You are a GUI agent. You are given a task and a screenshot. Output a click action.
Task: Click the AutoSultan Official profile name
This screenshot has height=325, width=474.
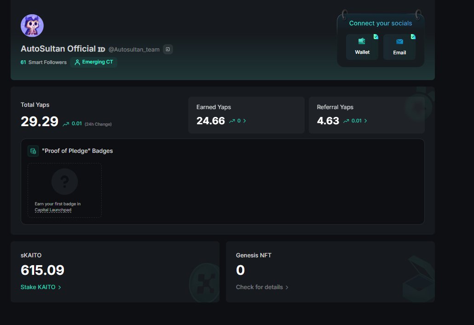pyautogui.click(x=58, y=49)
